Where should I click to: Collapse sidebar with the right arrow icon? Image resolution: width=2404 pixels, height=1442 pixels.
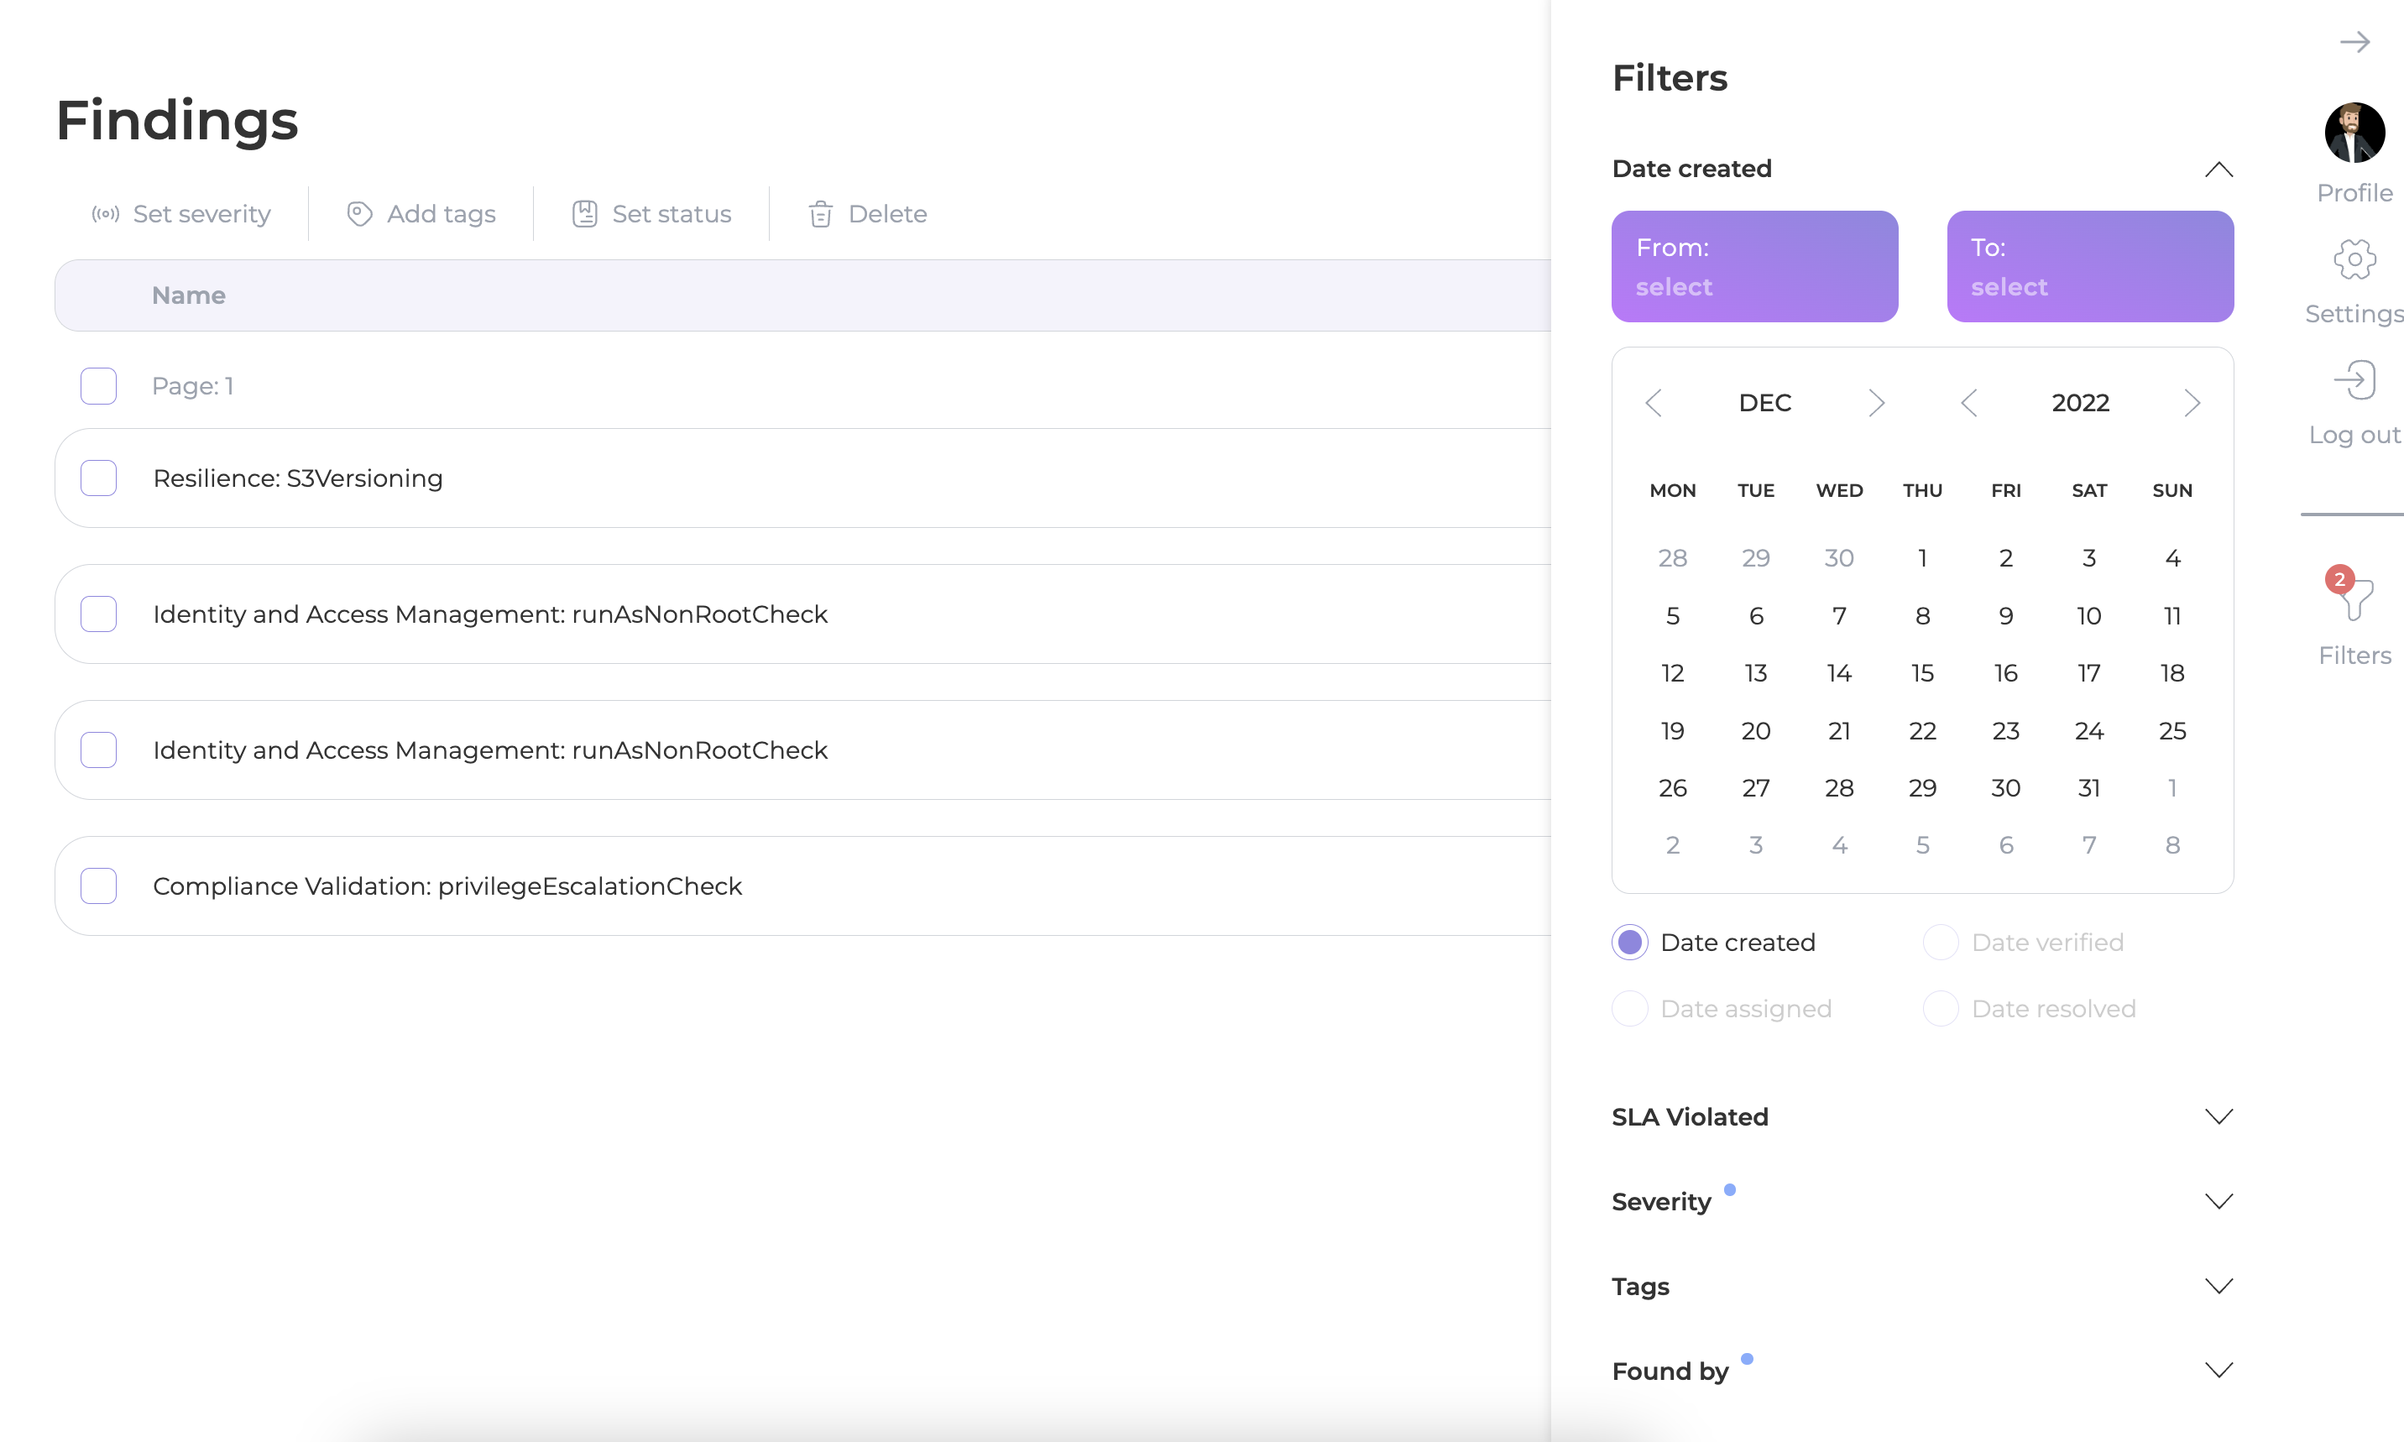click(2354, 42)
